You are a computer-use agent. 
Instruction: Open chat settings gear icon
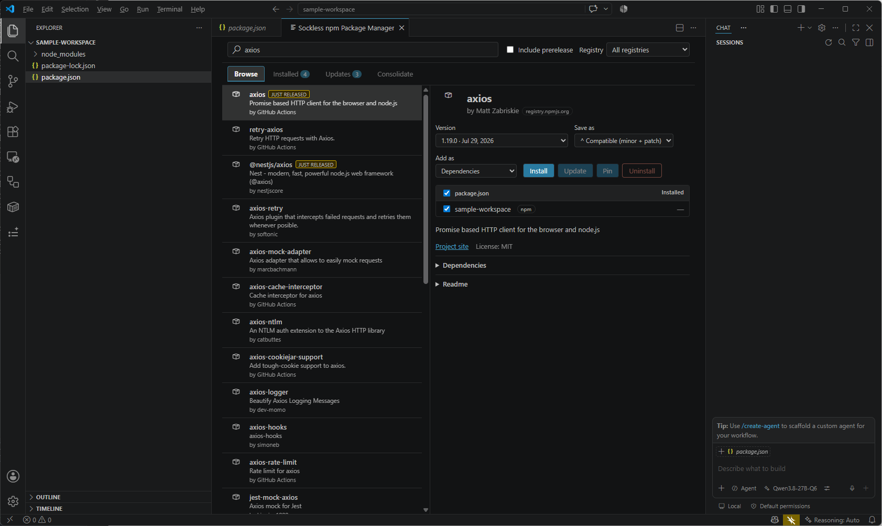pyautogui.click(x=822, y=28)
